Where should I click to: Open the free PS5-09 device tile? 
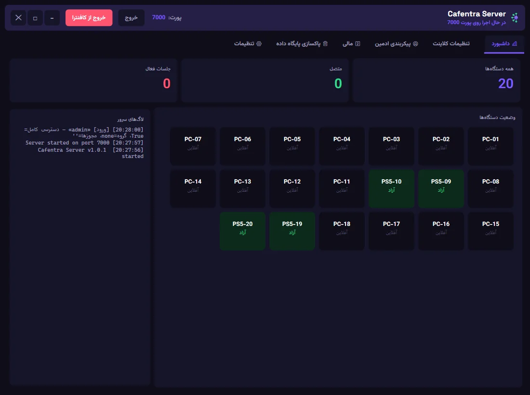pos(441,188)
